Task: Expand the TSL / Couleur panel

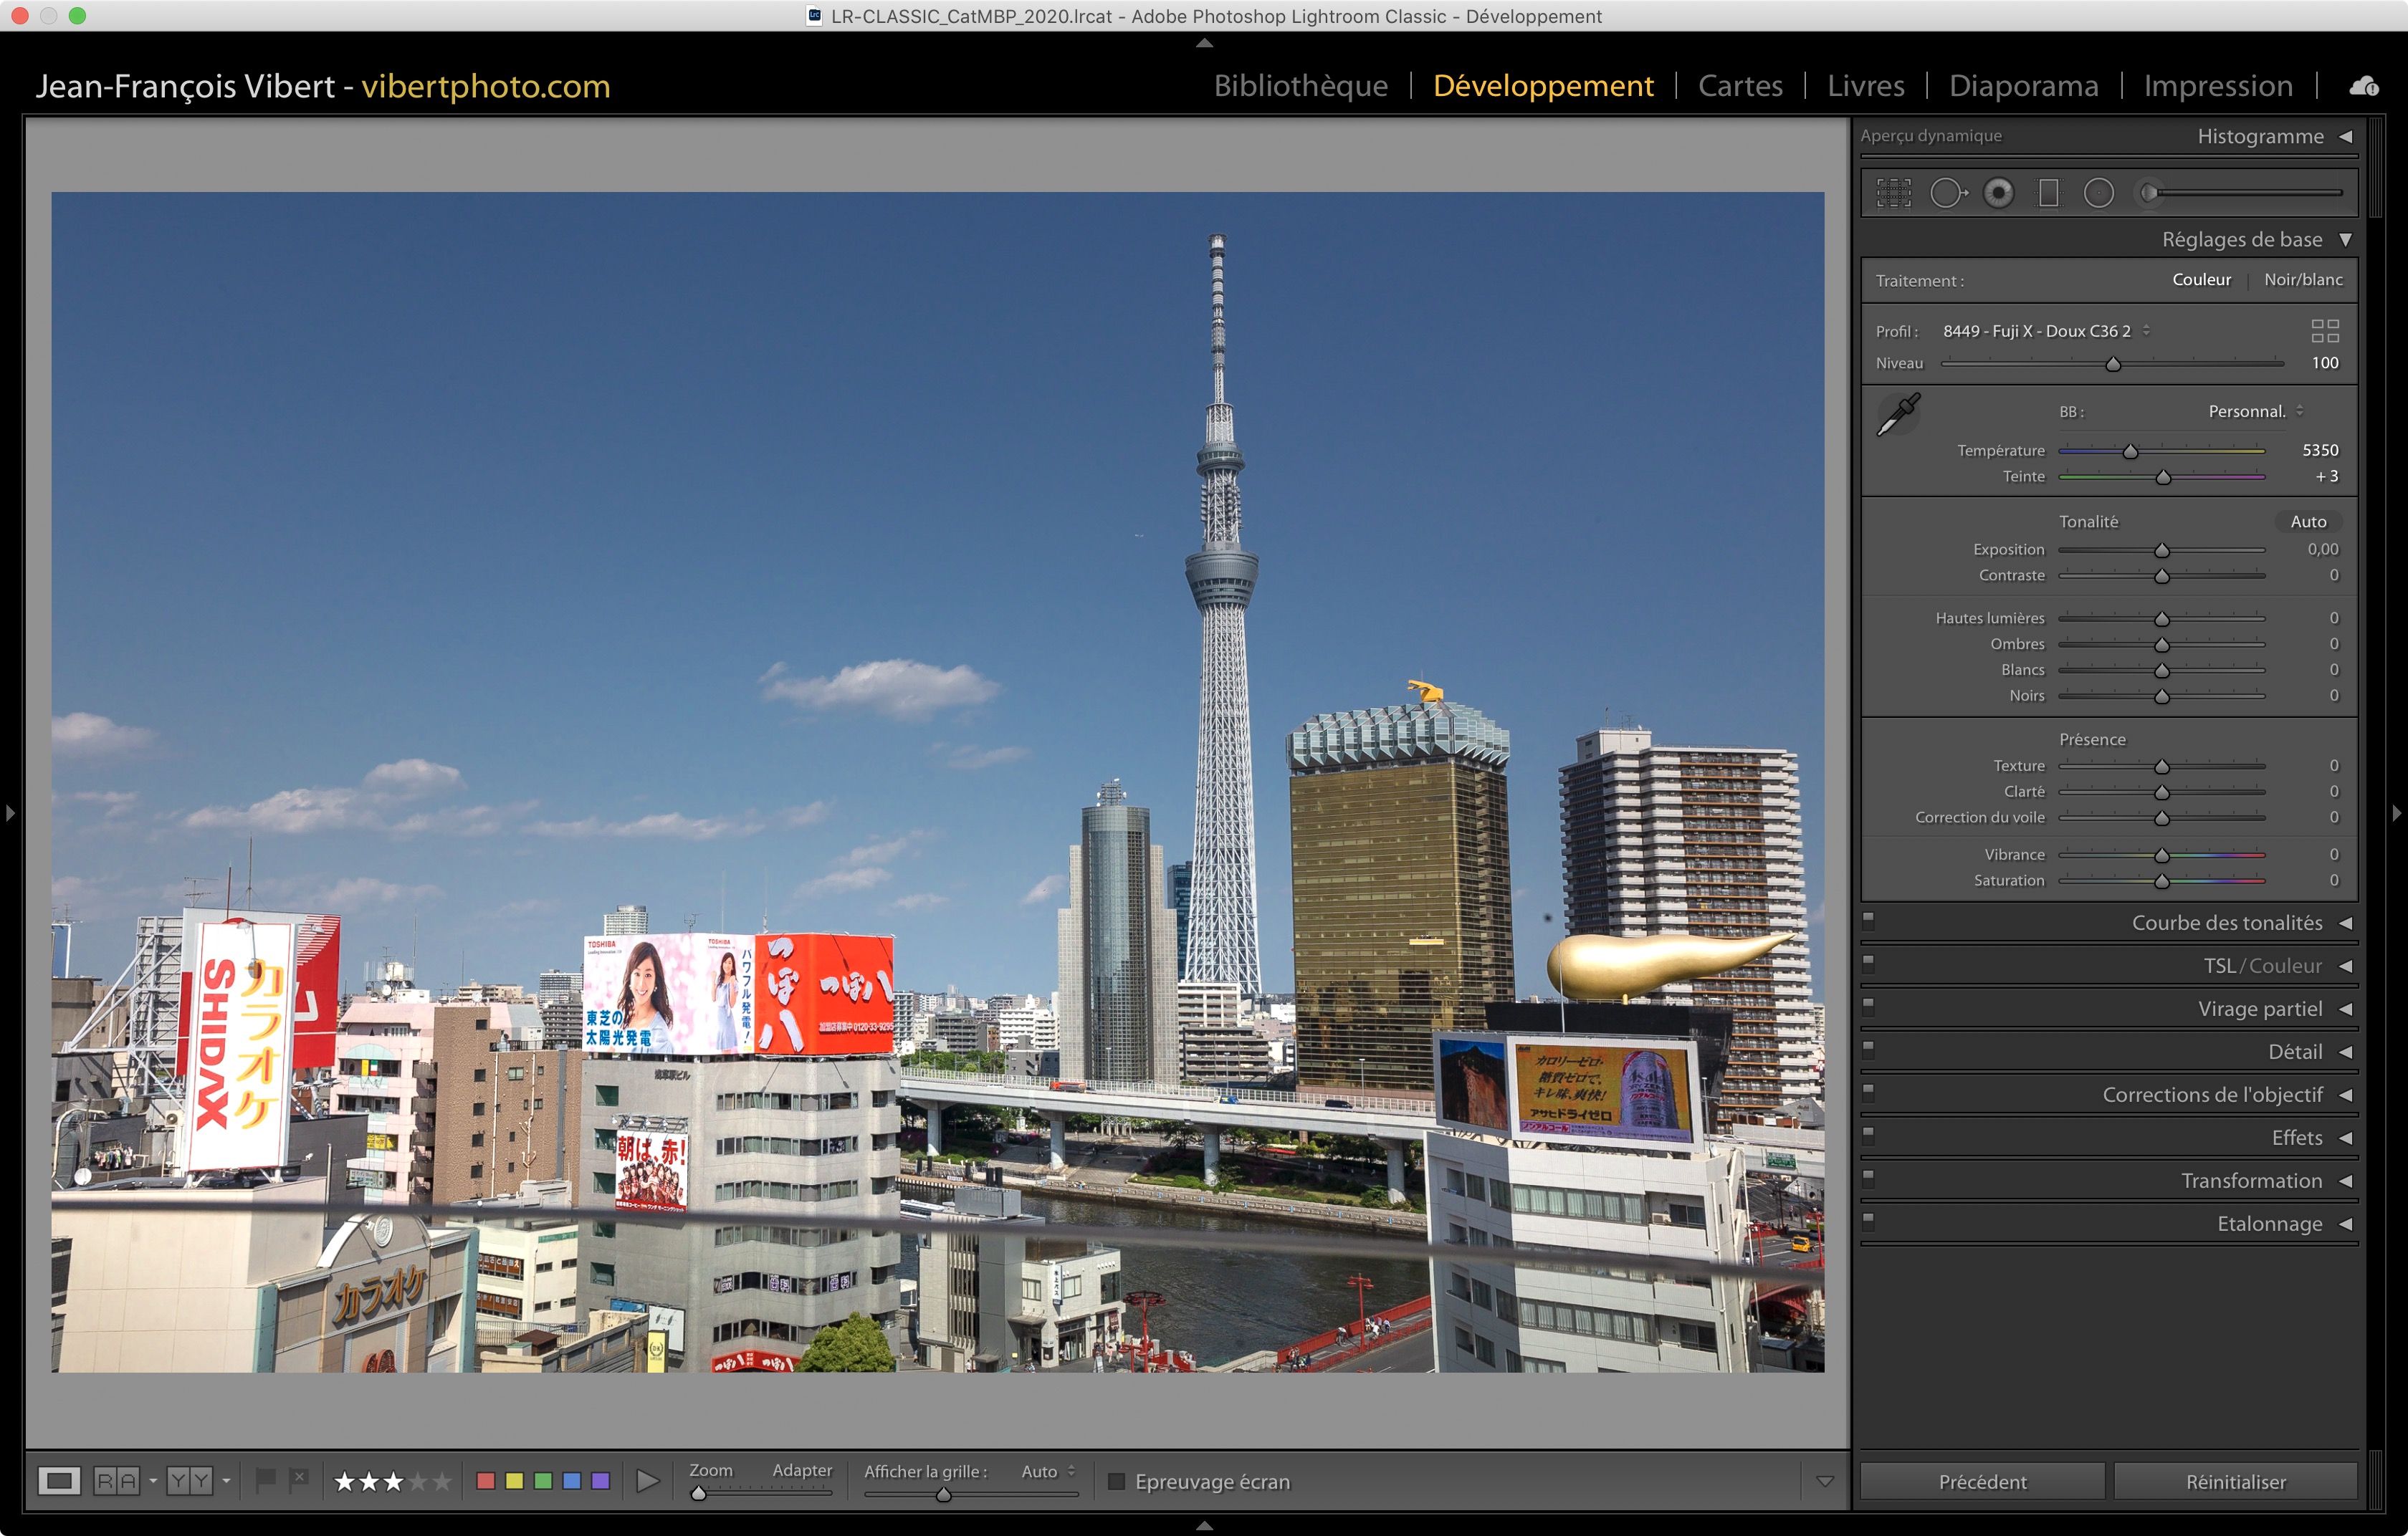Action: (x=2262, y=965)
